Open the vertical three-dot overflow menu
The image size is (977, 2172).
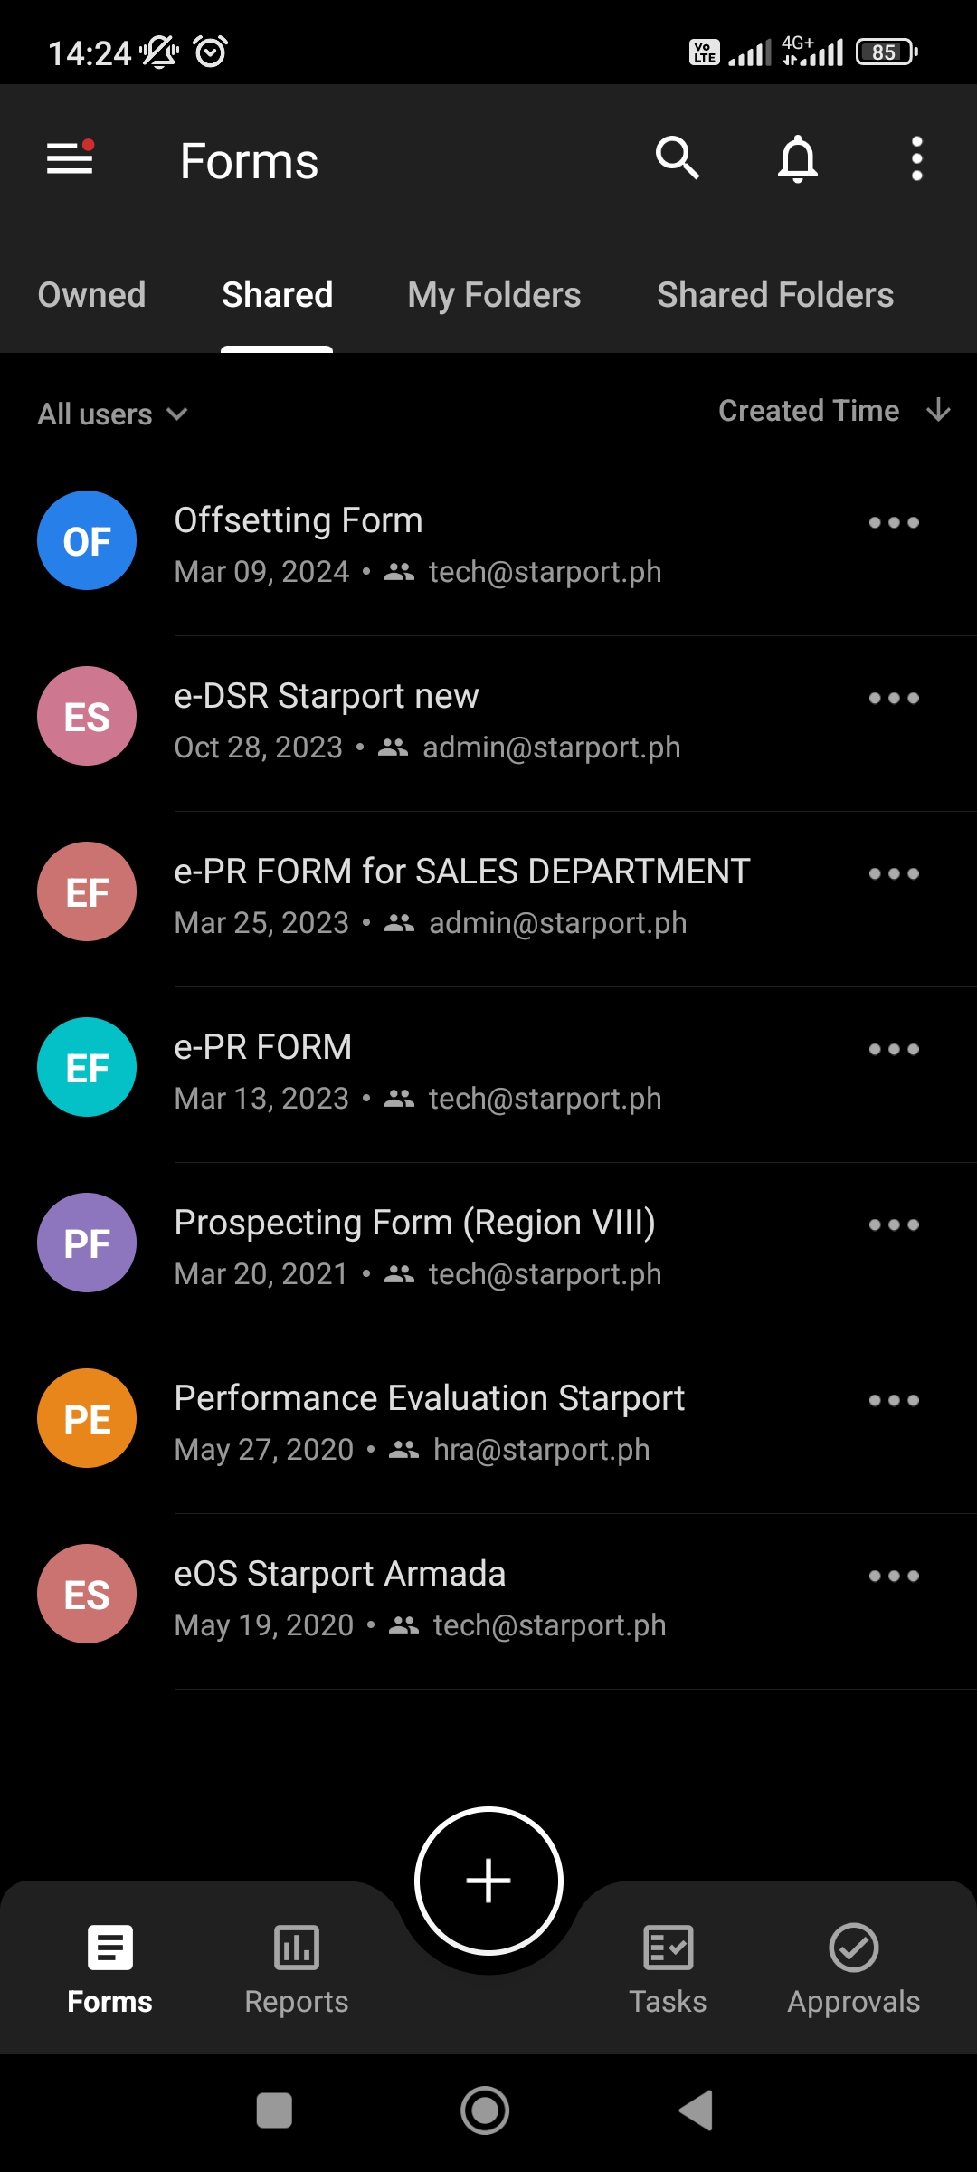click(x=916, y=159)
